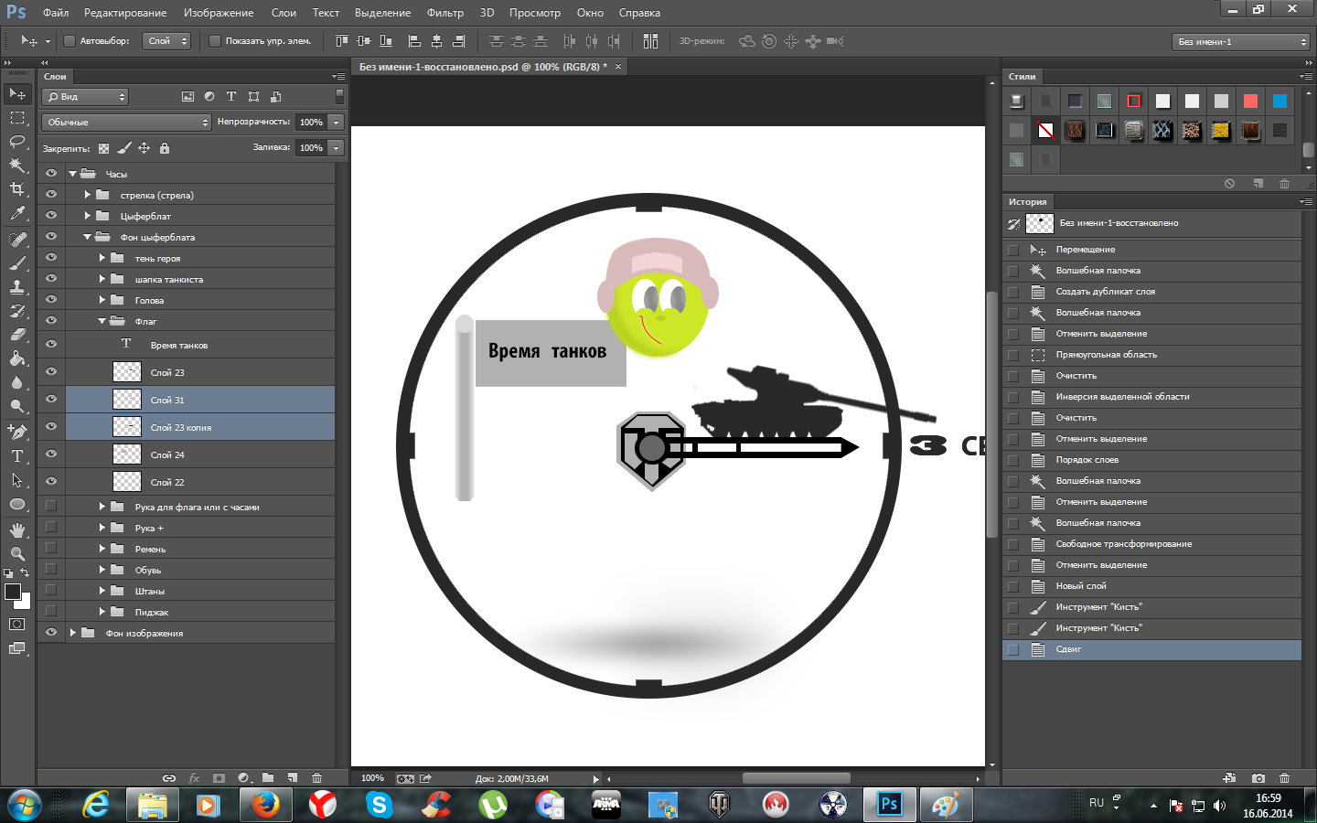Apply the red outlined style swatch
The image size is (1317, 823).
pos(1133,102)
